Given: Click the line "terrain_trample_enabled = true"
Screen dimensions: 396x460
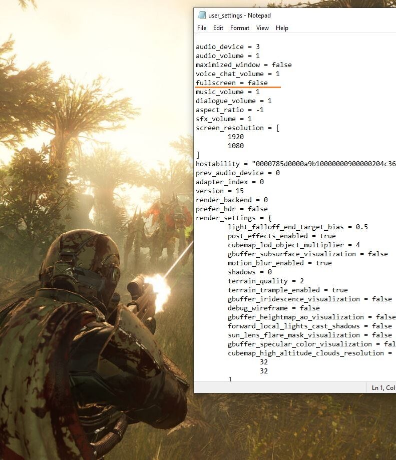Looking at the screenshot, I should (x=288, y=290).
